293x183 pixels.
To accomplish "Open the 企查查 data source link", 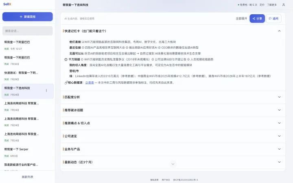I will click(90, 83).
